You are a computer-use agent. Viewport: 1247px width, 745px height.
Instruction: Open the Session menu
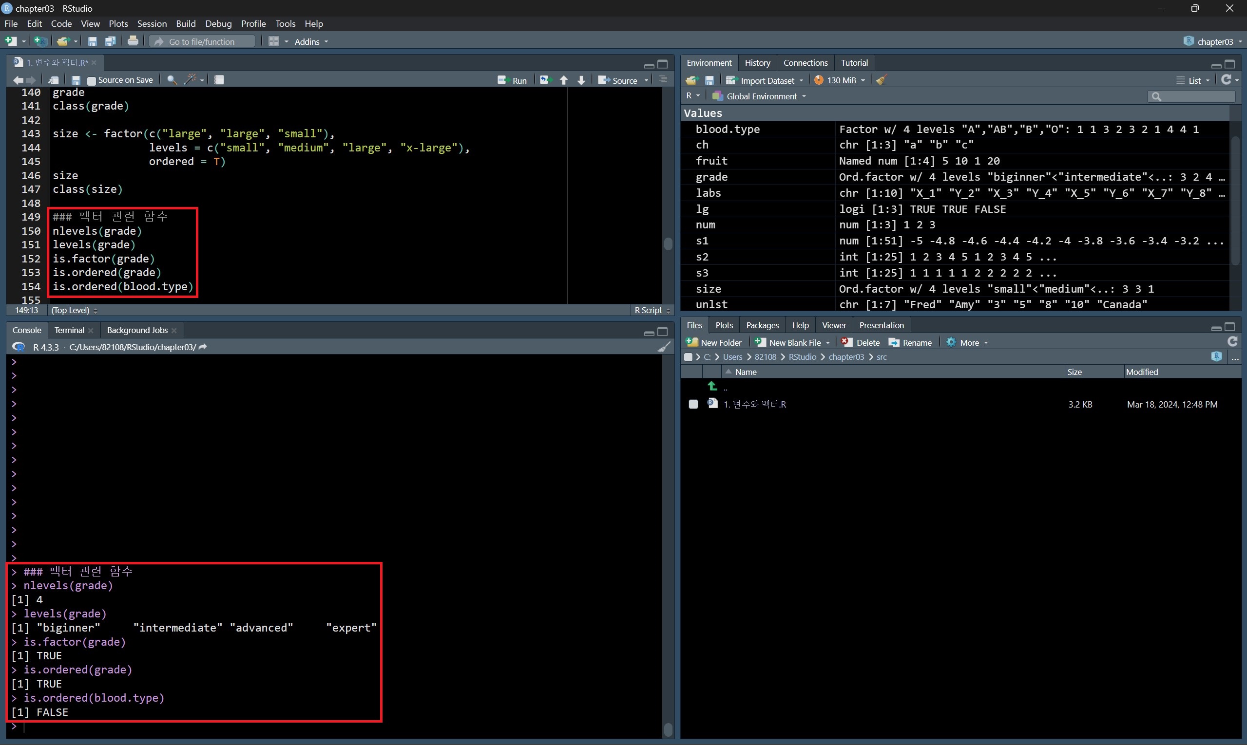coord(152,23)
